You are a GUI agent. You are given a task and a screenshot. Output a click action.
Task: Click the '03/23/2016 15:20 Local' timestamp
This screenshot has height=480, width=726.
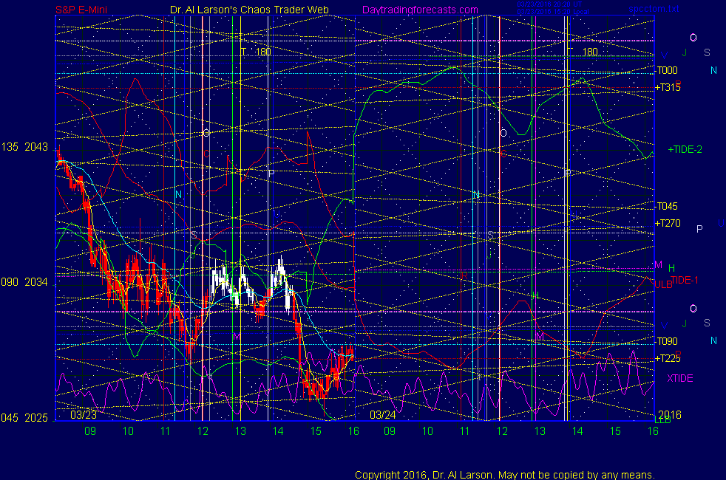553,12
